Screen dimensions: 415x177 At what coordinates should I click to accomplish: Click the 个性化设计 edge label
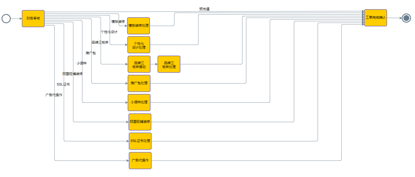[109, 32]
